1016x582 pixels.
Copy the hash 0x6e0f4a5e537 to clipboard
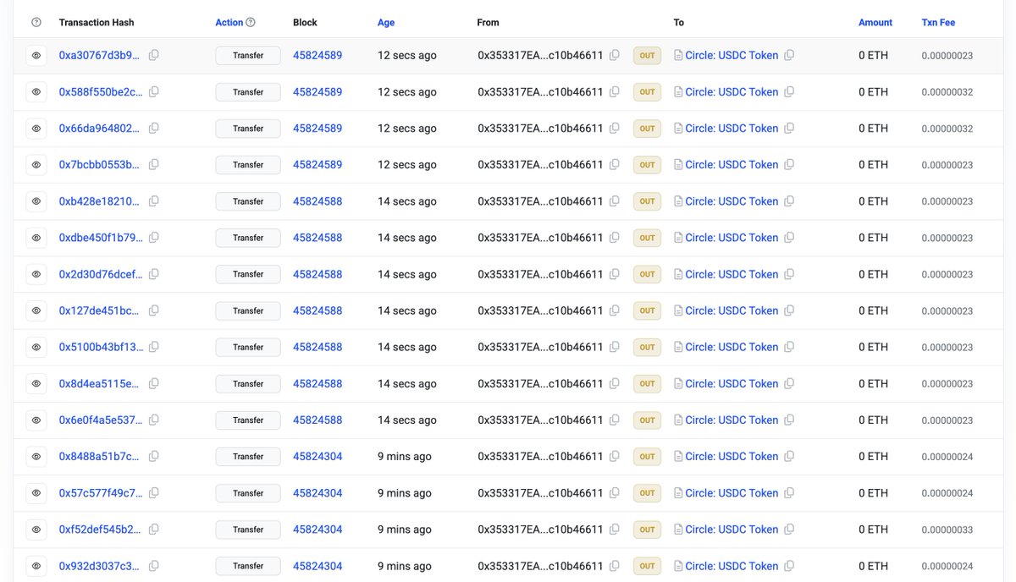point(153,420)
